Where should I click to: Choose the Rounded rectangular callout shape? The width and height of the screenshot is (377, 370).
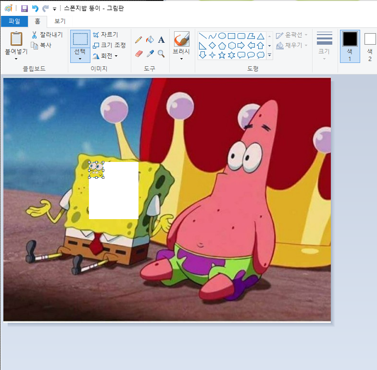point(241,55)
